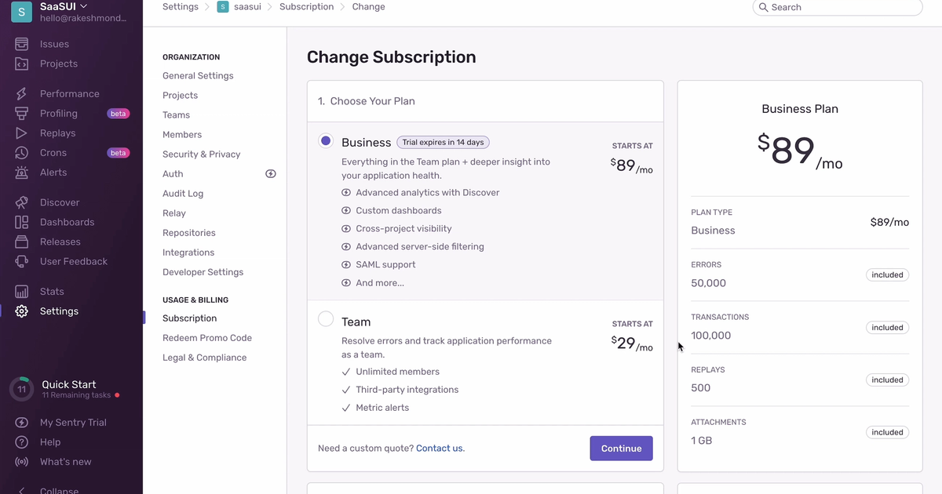This screenshot has height=494, width=942.
Task: Click the search magnifier icon
Action: pyautogui.click(x=762, y=7)
